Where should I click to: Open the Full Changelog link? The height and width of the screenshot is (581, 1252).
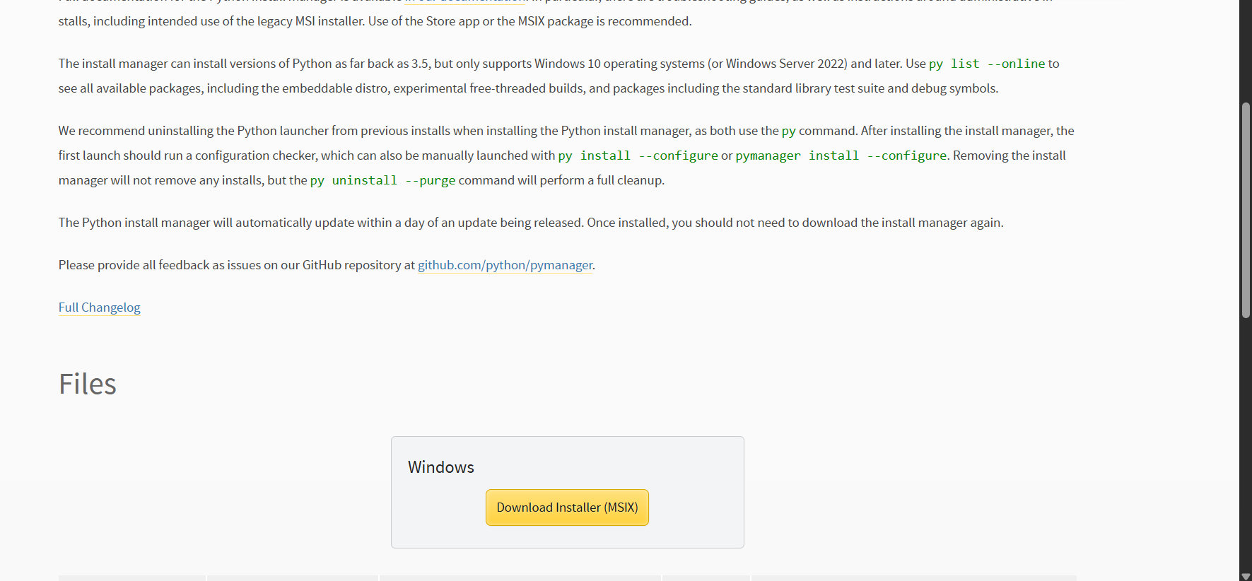[100, 307]
